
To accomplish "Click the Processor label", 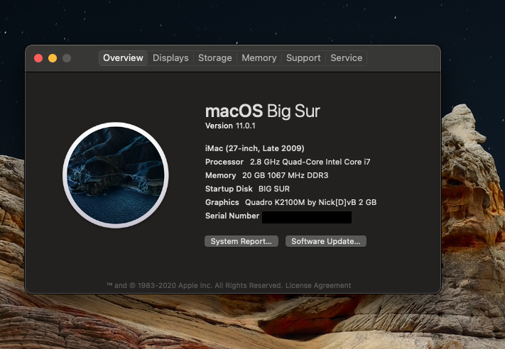I will 224,162.
